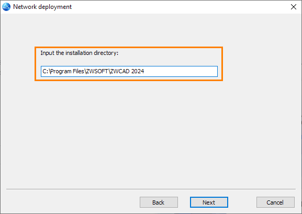Place cursor on 'Program Files' in path field
This screenshot has width=302, height=214.
(x=67, y=71)
